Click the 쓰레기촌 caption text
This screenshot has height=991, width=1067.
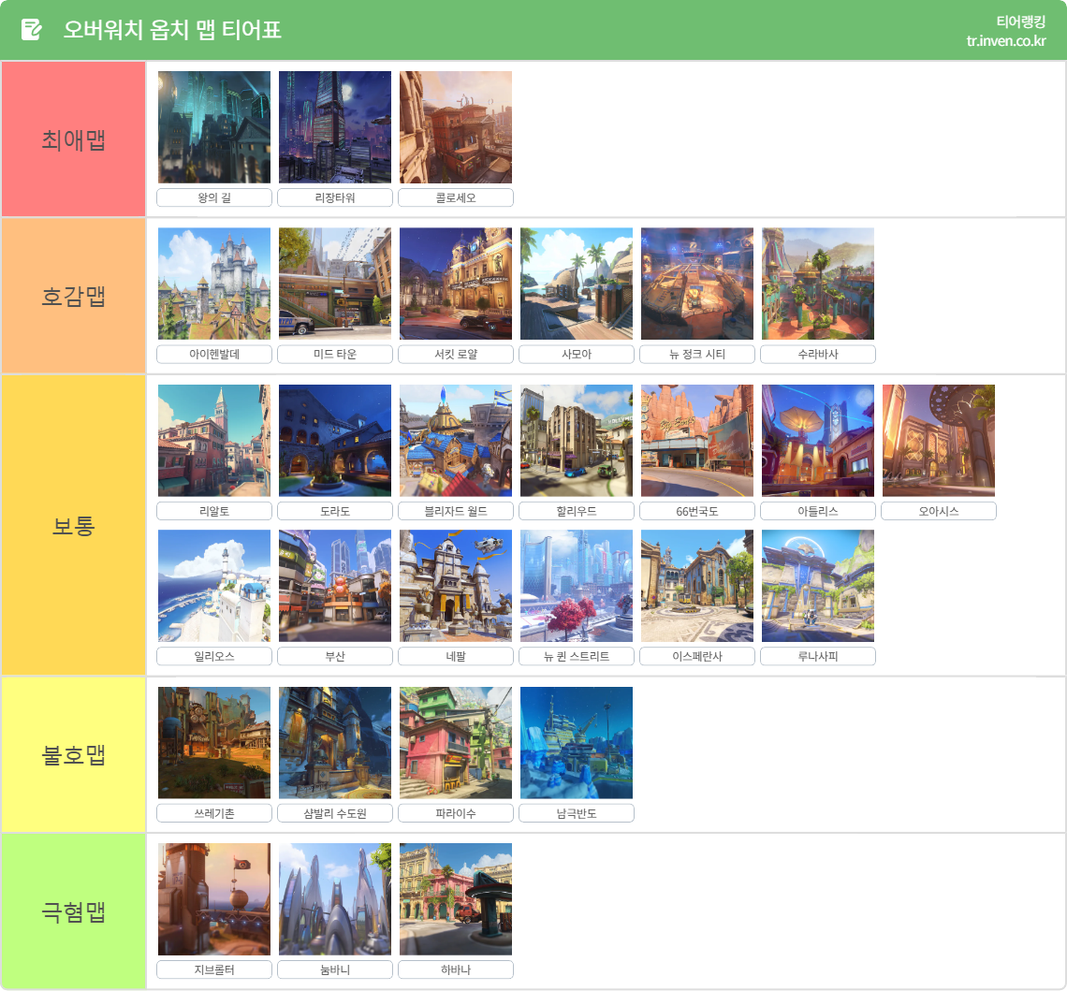coord(214,813)
